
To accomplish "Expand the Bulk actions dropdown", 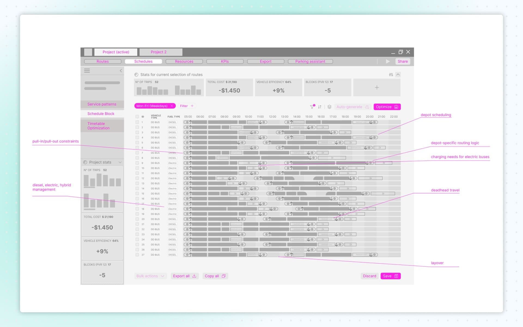I will point(150,276).
